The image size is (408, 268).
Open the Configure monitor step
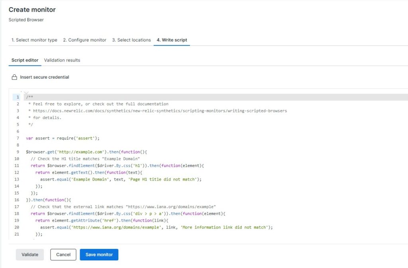84,40
